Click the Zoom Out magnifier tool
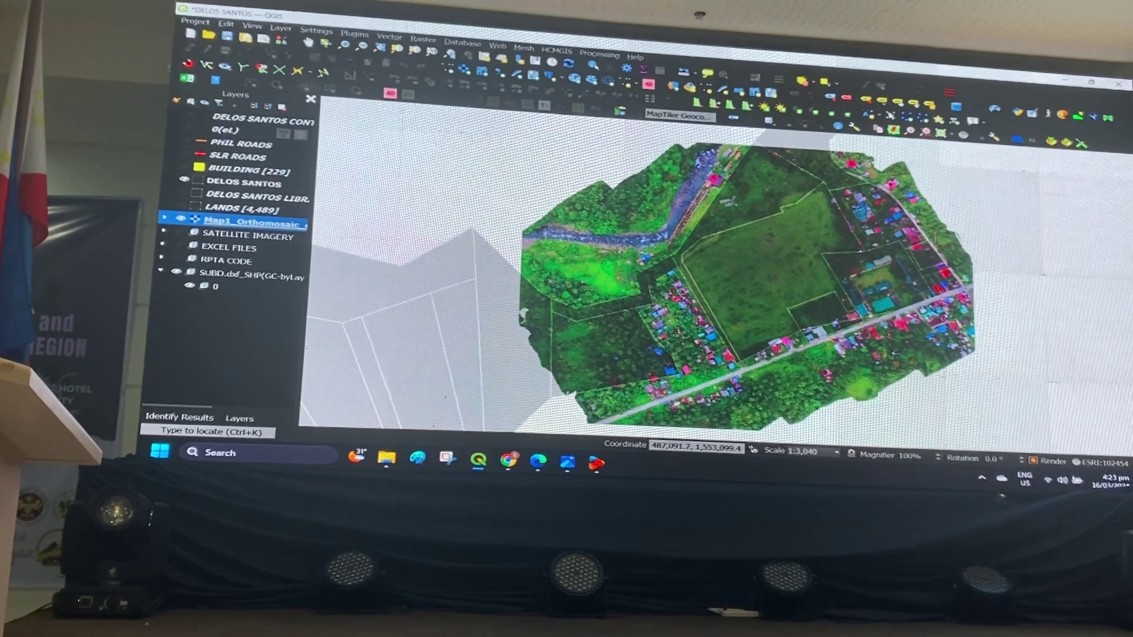 pyautogui.click(x=362, y=46)
